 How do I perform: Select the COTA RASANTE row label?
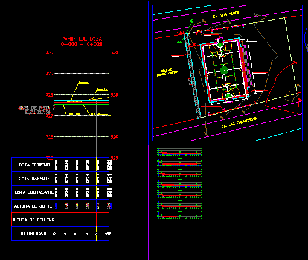point(34,179)
